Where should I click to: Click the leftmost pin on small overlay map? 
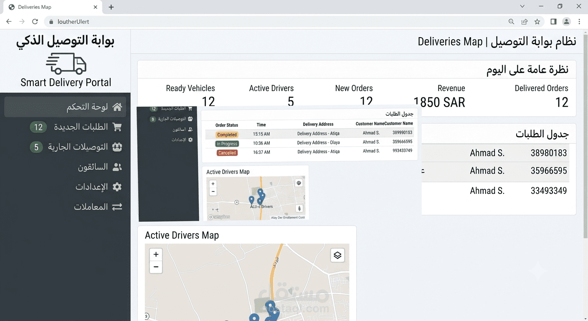tap(251, 200)
